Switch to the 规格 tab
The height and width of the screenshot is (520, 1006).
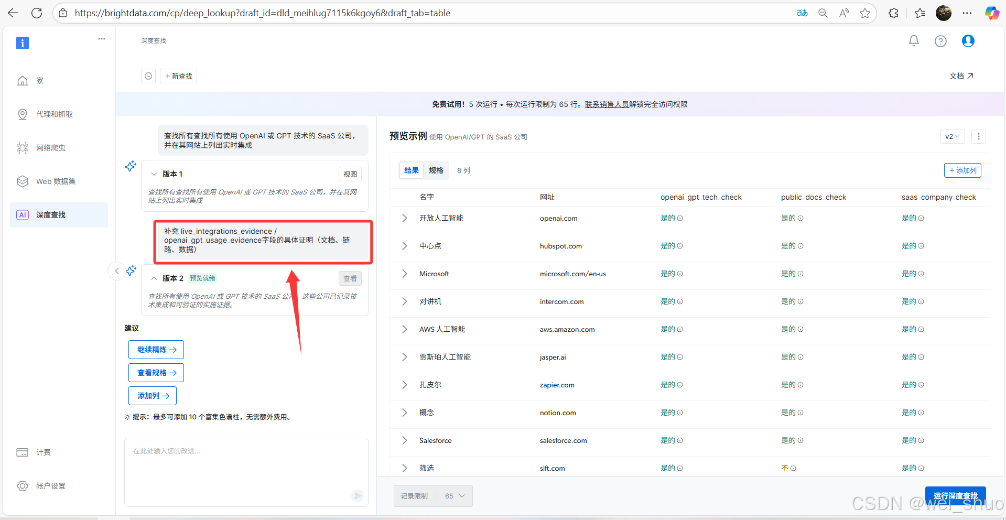(x=436, y=170)
